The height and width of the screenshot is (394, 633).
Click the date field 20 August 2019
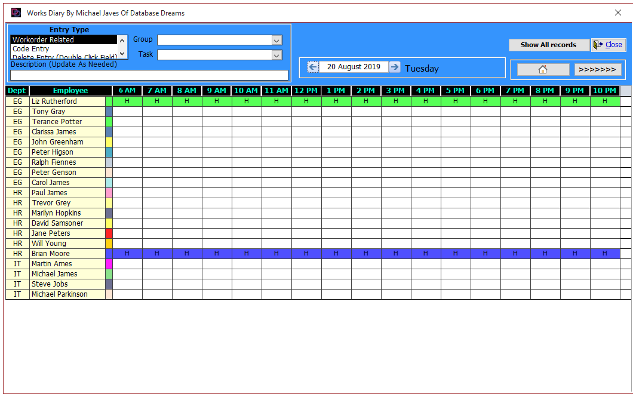click(354, 67)
